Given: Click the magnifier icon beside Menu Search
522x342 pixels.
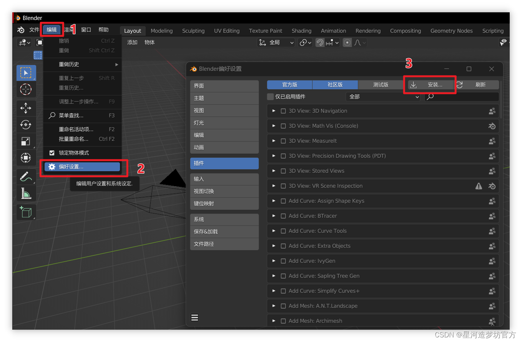Looking at the screenshot, I should 52,115.
